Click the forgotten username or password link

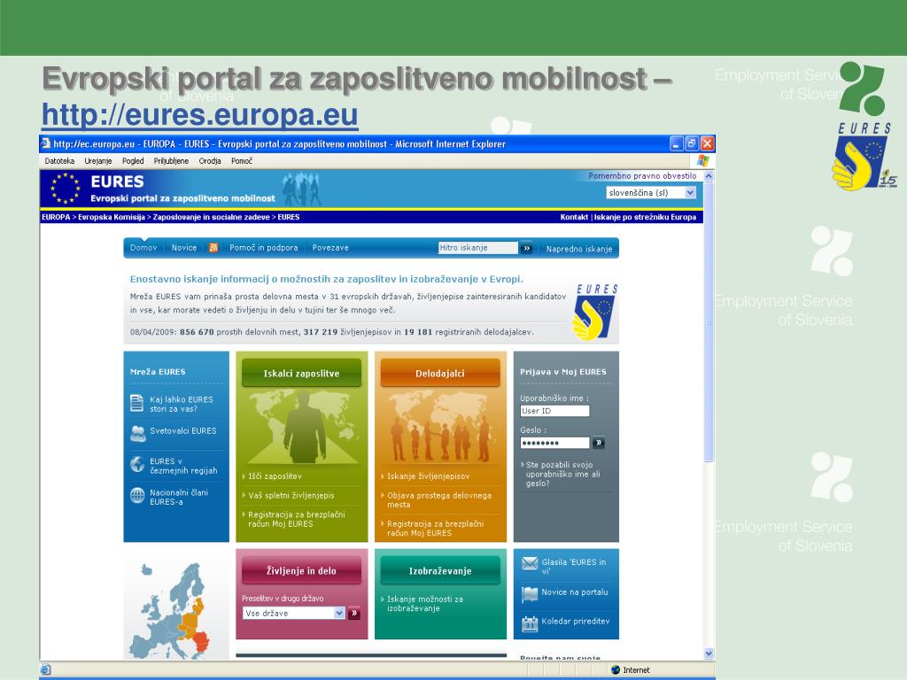pyautogui.click(x=562, y=475)
